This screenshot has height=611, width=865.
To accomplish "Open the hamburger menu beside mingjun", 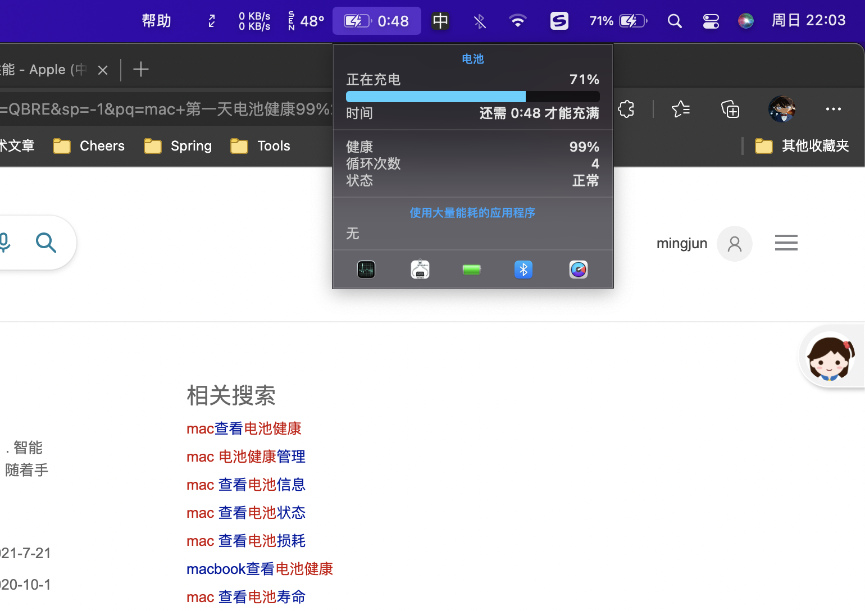I will click(x=786, y=243).
